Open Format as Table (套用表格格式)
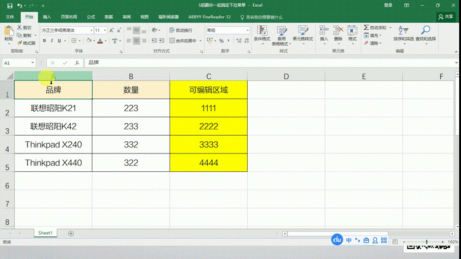Image resolution: width=461 pixels, height=259 pixels. click(282, 35)
